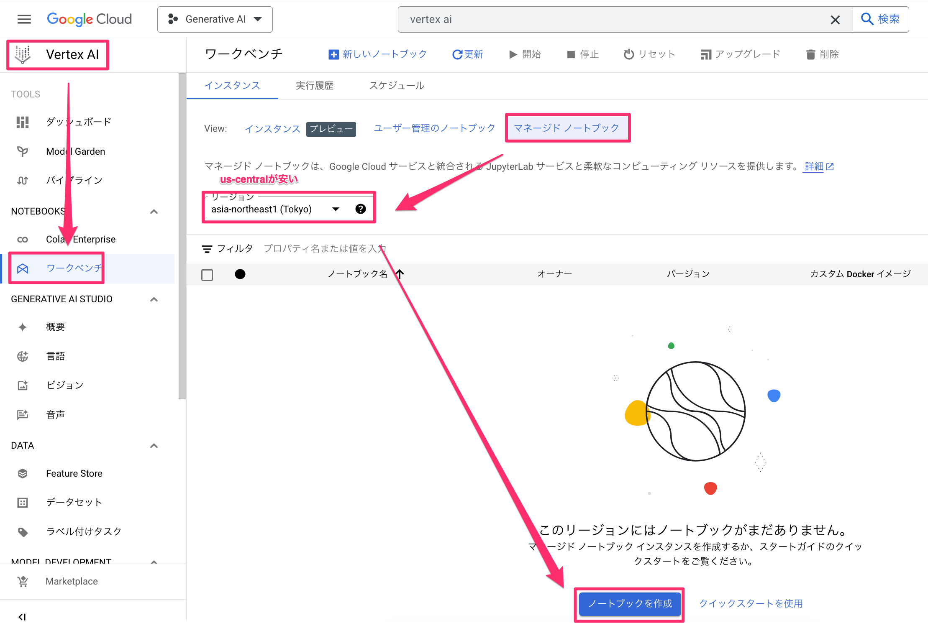
Task: Click the ノートブックを作成 button
Action: click(x=629, y=604)
